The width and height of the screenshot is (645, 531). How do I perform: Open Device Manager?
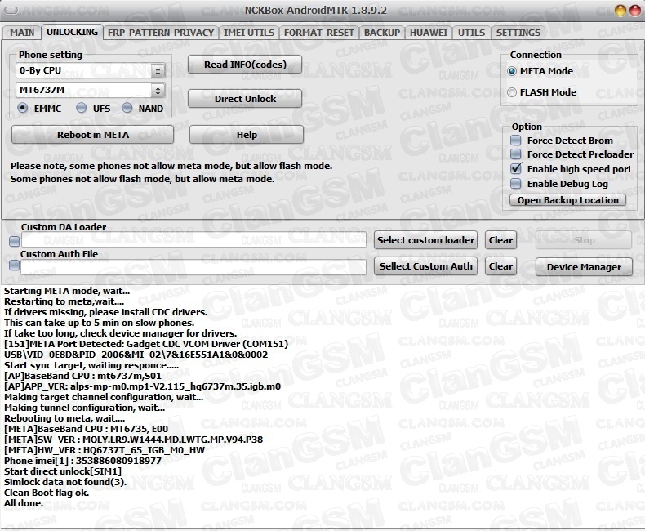584,268
